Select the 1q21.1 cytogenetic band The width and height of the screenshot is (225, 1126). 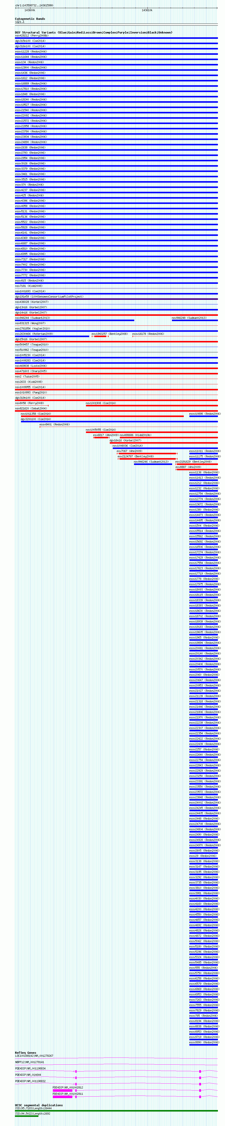coord(20,22)
